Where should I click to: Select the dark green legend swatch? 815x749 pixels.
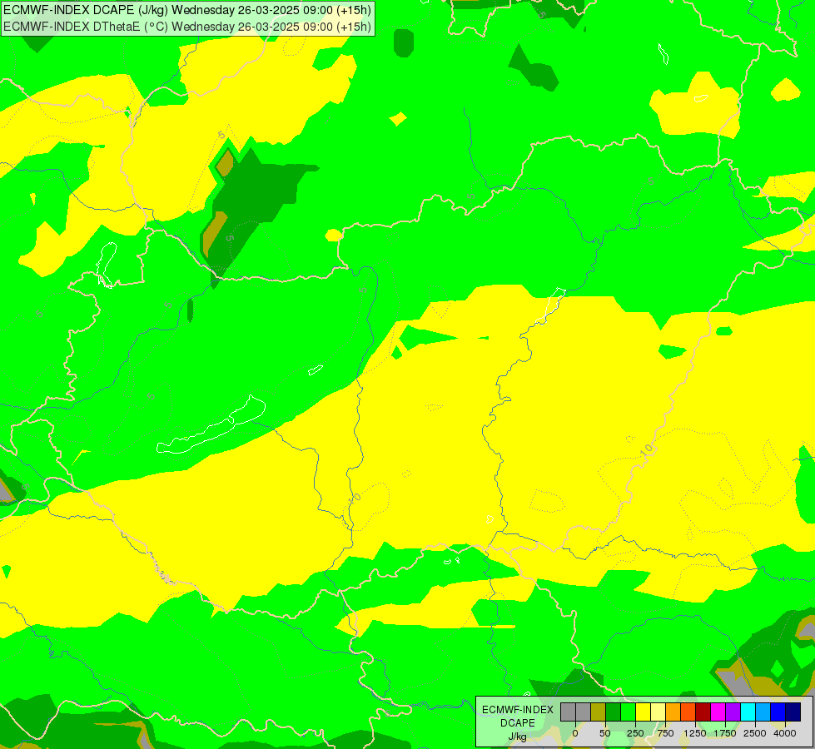pyautogui.click(x=613, y=712)
